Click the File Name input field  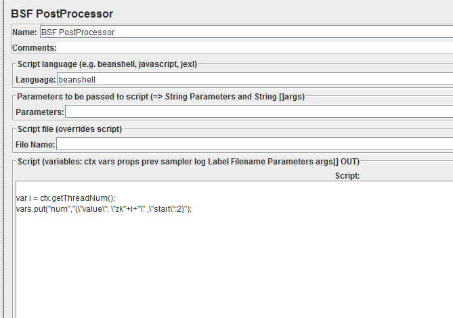(255, 144)
